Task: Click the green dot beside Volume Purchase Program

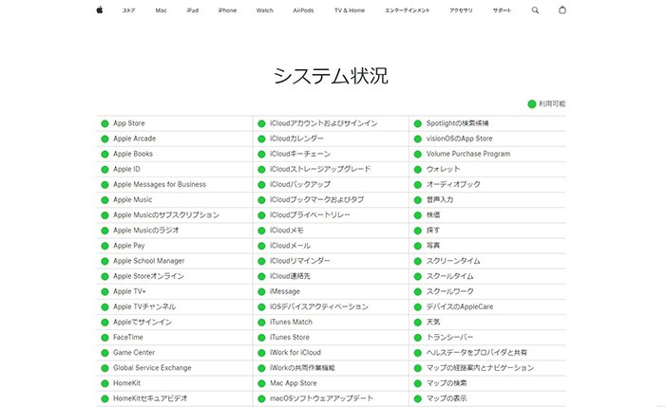Action: pos(418,155)
